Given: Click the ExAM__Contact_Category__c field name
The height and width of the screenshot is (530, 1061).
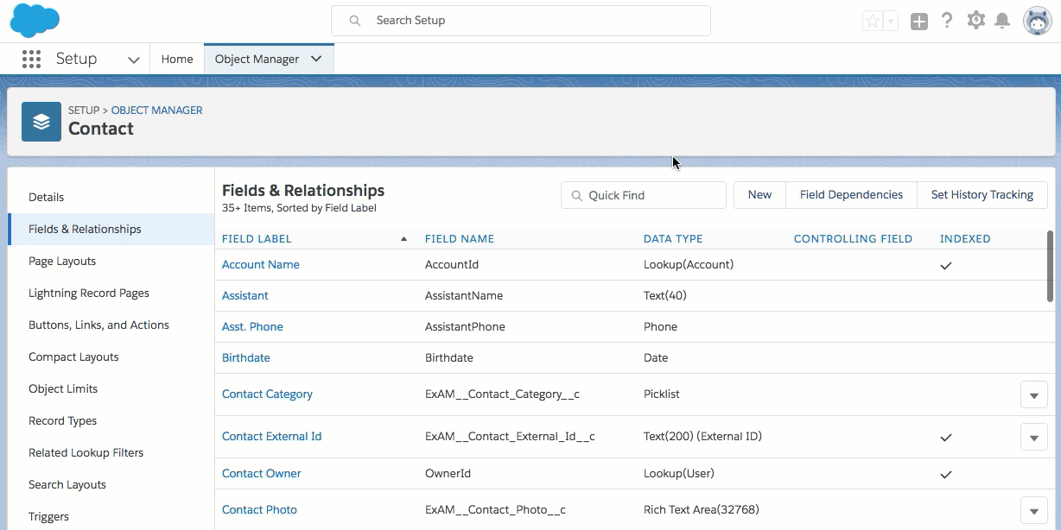Looking at the screenshot, I should click(x=502, y=394).
